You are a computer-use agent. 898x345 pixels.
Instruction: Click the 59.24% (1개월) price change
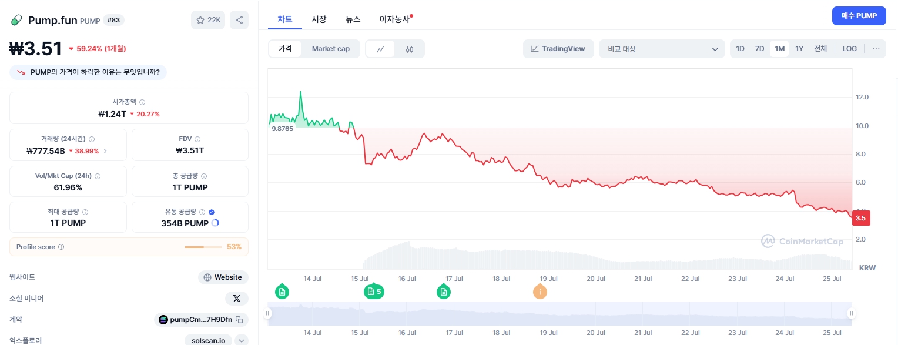(97, 49)
